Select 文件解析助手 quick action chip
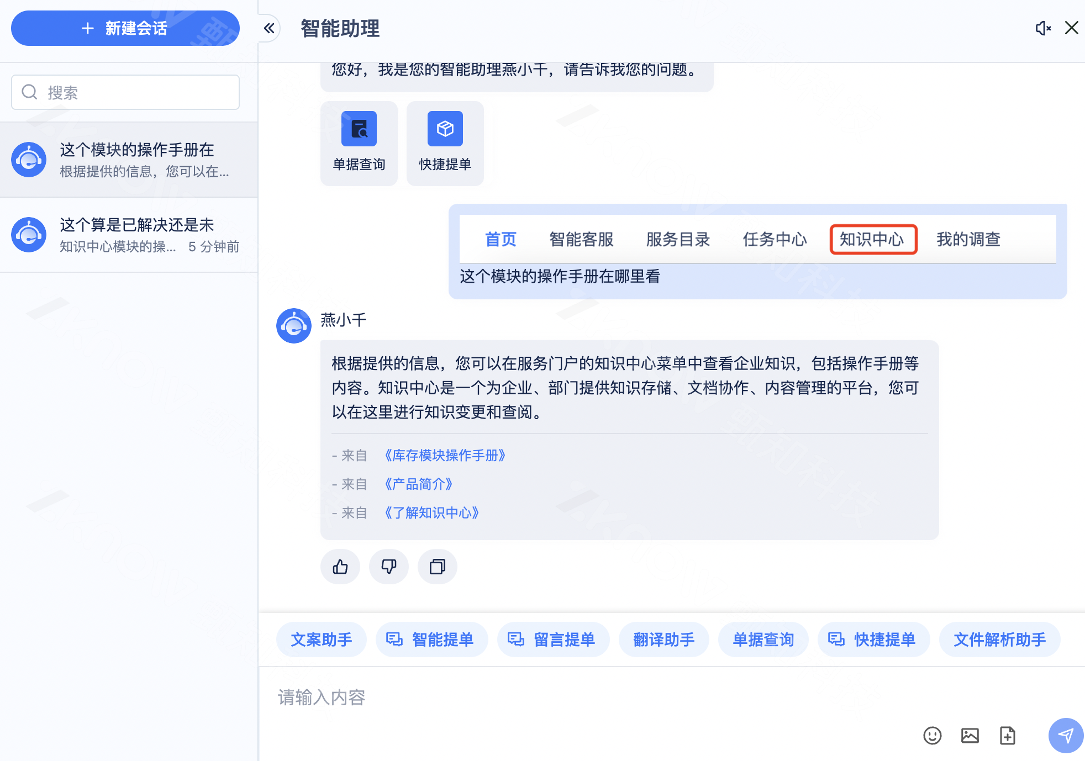 pos(999,640)
